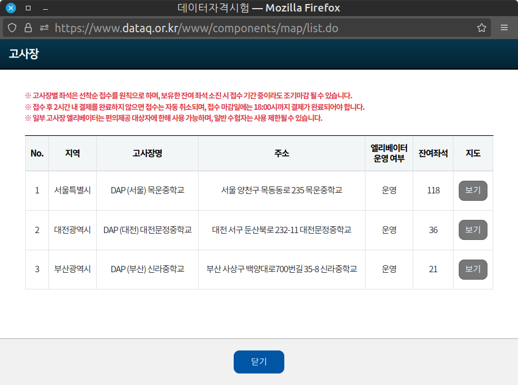Click the 주소 column header
Viewport: 518px width, 385px height.
[x=282, y=153]
